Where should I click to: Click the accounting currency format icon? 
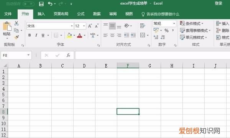156,31
